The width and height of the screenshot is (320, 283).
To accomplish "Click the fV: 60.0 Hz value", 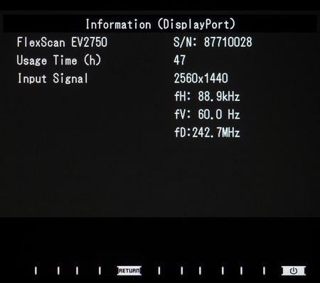I will (207, 114).
